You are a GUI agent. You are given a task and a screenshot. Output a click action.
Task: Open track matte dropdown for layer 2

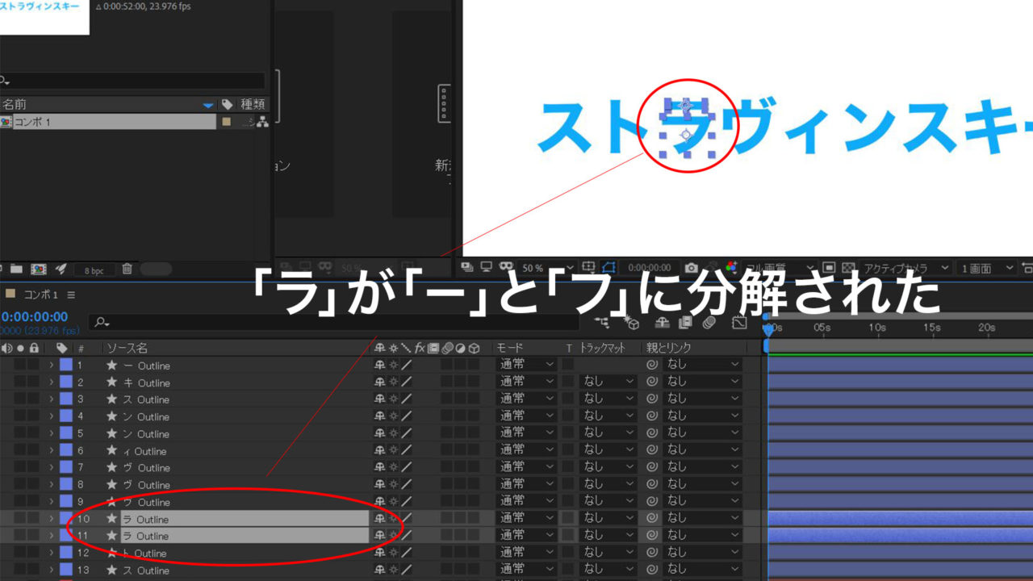(609, 382)
